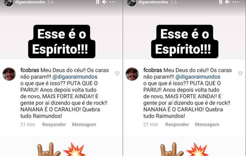Click Responder under right comment

click(x=177, y=124)
